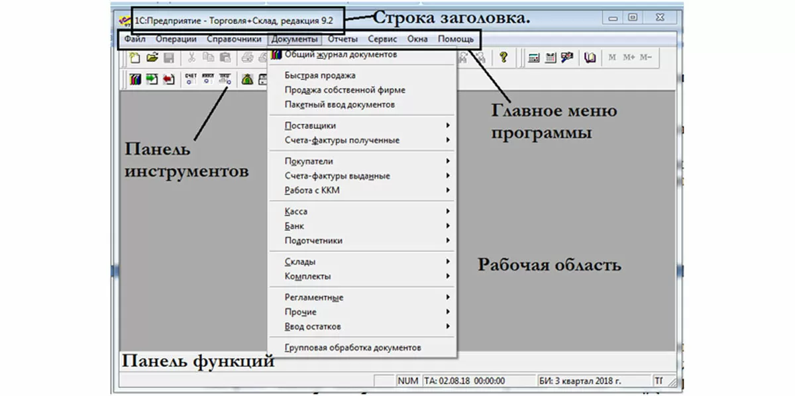Click the Paste clipboard icon
This screenshot has height=396, width=795.
coord(225,58)
